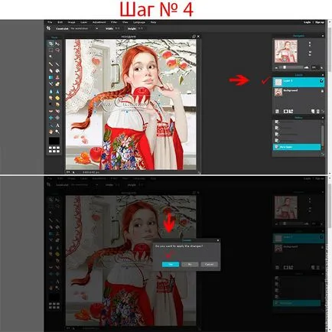Add layer mask via upper Layers panel icon
Viewport: 332px width, 332px height.
286,111
